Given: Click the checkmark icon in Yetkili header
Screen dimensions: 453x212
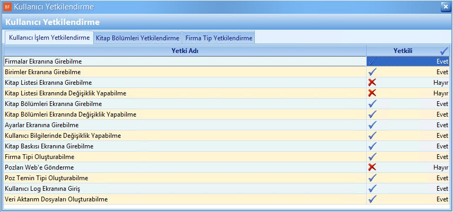Looking at the screenshot, I should 444,50.
